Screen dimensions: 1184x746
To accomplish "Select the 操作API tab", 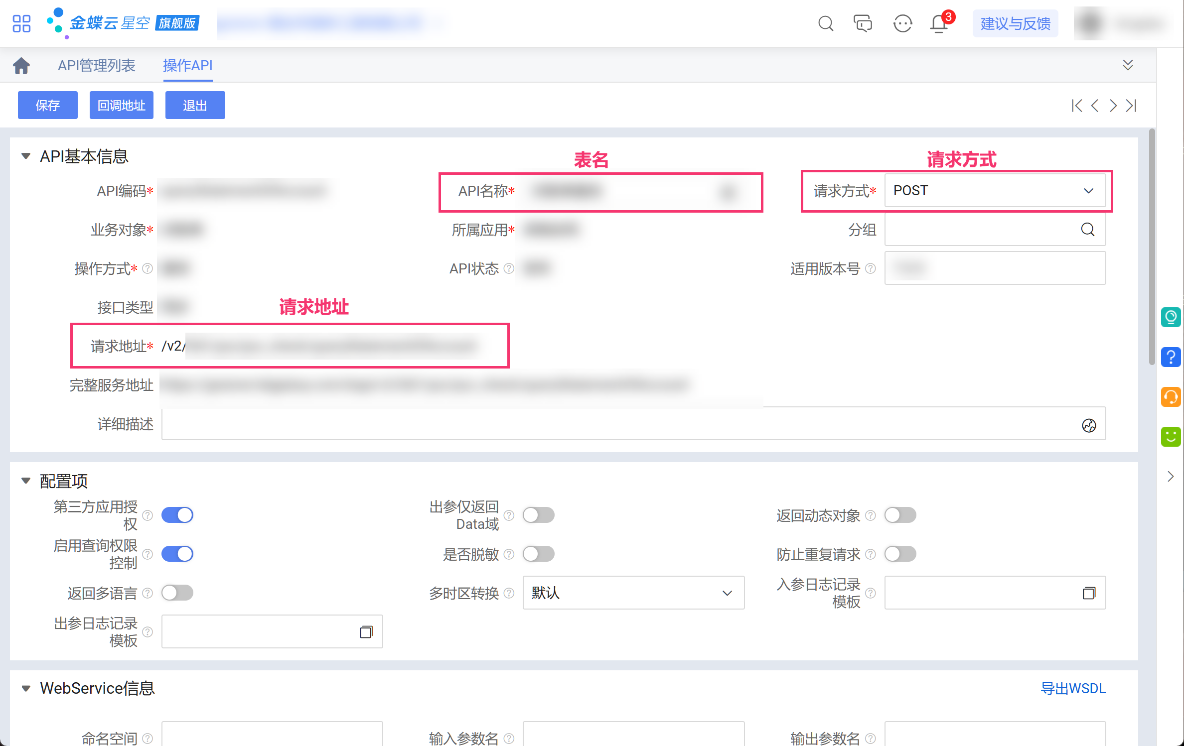I will click(x=188, y=65).
